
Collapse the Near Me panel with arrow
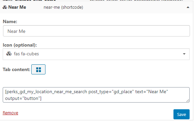[x=188, y=7]
